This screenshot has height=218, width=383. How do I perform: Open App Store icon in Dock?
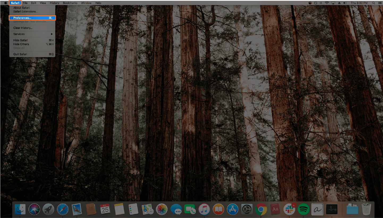pos(233,210)
